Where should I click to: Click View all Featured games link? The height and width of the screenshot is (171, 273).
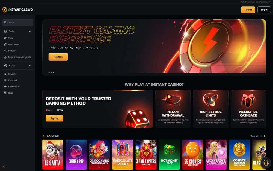click(x=254, y=136)
